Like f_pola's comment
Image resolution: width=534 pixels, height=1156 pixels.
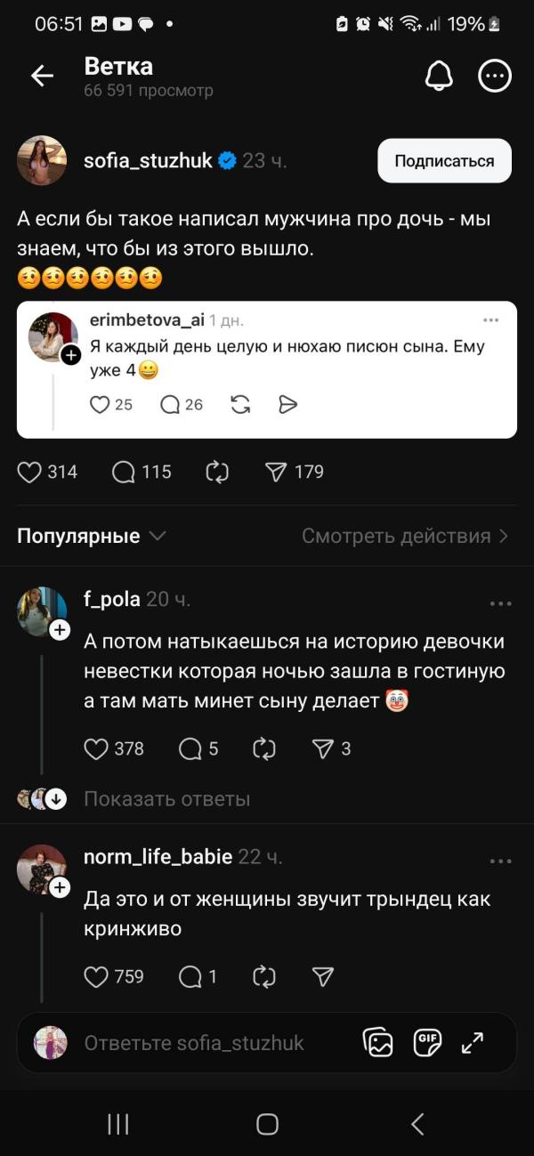tap(95, 748)
